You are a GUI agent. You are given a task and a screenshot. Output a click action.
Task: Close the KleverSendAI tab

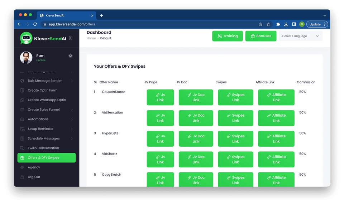(92, 15)
